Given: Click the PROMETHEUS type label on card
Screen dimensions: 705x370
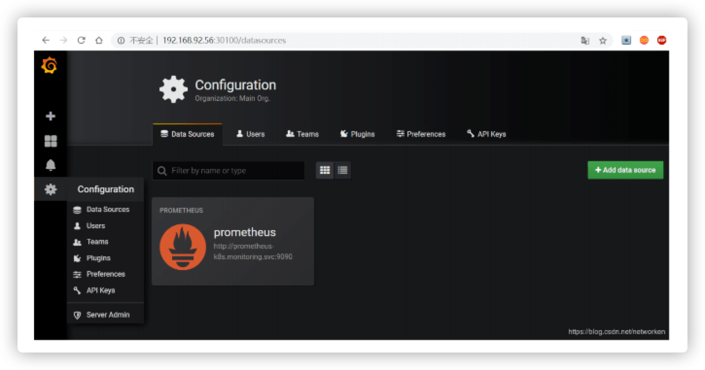Looking at the screenshot, I should (x=181, y=210).
